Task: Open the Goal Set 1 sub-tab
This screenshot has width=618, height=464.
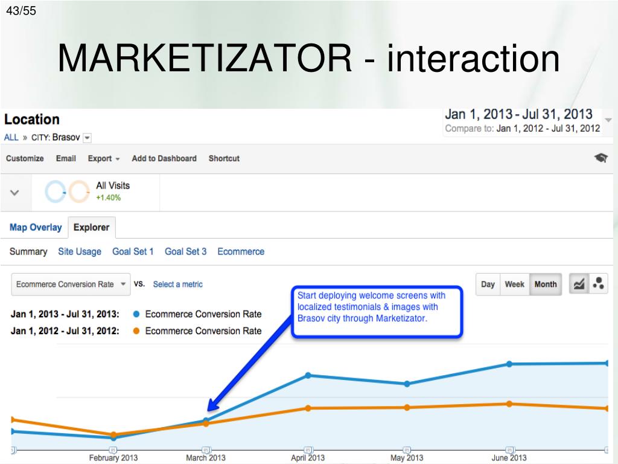Action: click(133, 251)
